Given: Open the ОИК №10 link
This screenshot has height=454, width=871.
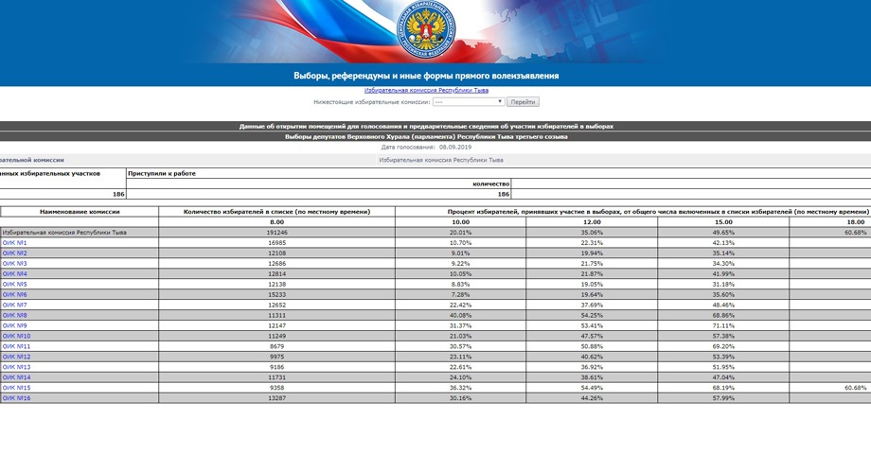Looking at the screenshot, I should coord(16,337).
